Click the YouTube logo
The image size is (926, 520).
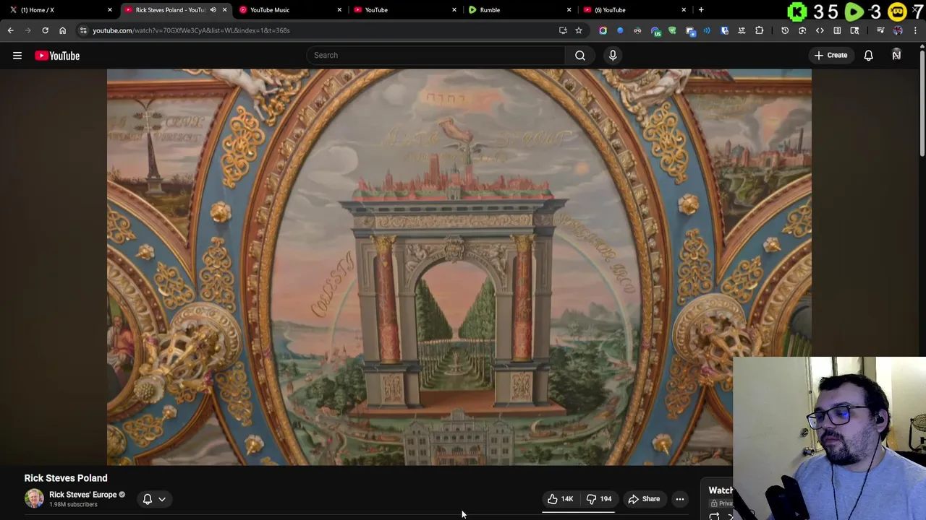click(x=57, y=56)
